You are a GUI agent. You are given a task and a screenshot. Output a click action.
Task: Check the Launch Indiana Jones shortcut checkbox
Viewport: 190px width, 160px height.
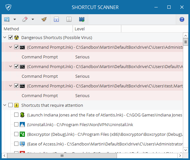(16, 115)
